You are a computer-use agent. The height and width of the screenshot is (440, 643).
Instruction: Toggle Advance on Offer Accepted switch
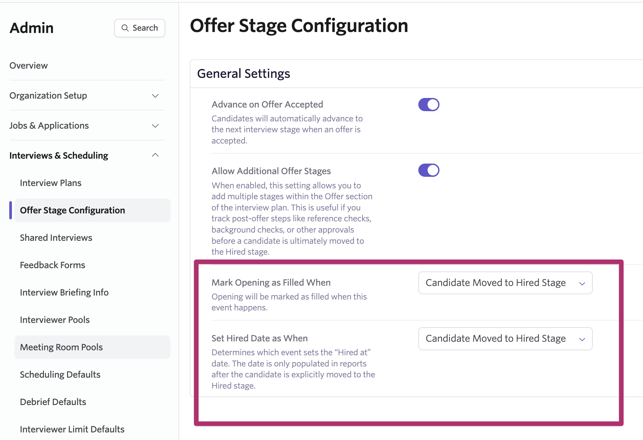coord(429,105)
